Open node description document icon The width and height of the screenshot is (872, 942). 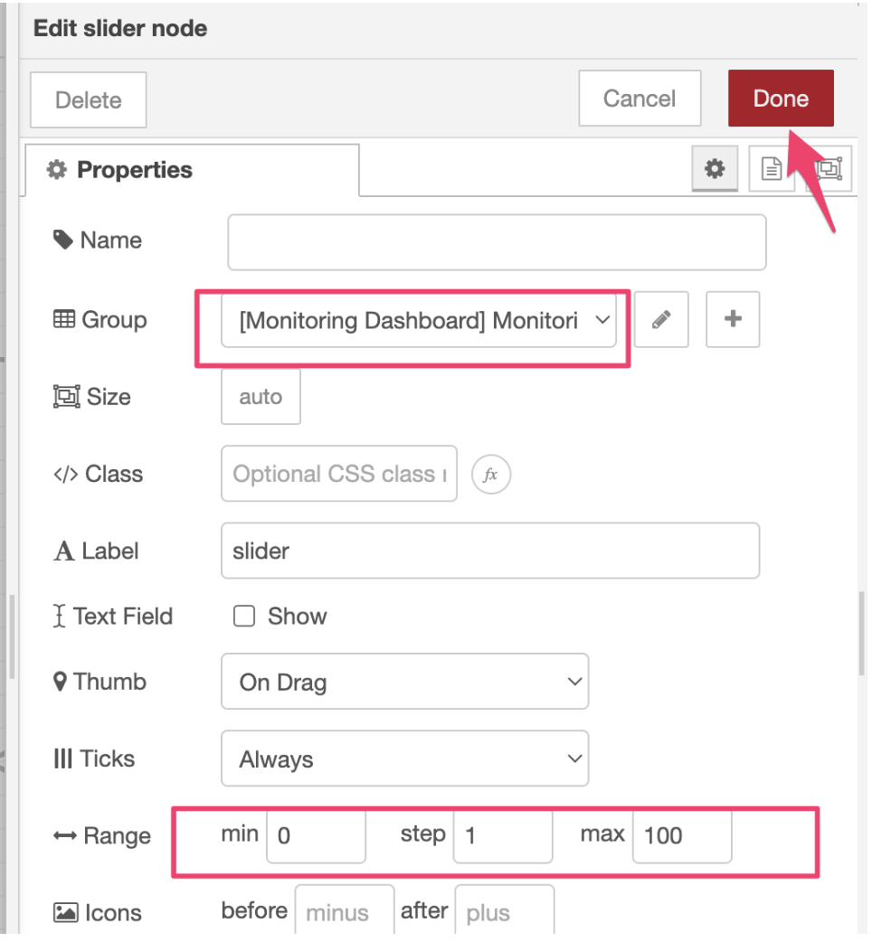[x=771, y=169]
